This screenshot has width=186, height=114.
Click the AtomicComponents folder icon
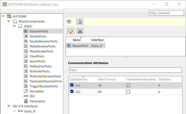(15, 21)
